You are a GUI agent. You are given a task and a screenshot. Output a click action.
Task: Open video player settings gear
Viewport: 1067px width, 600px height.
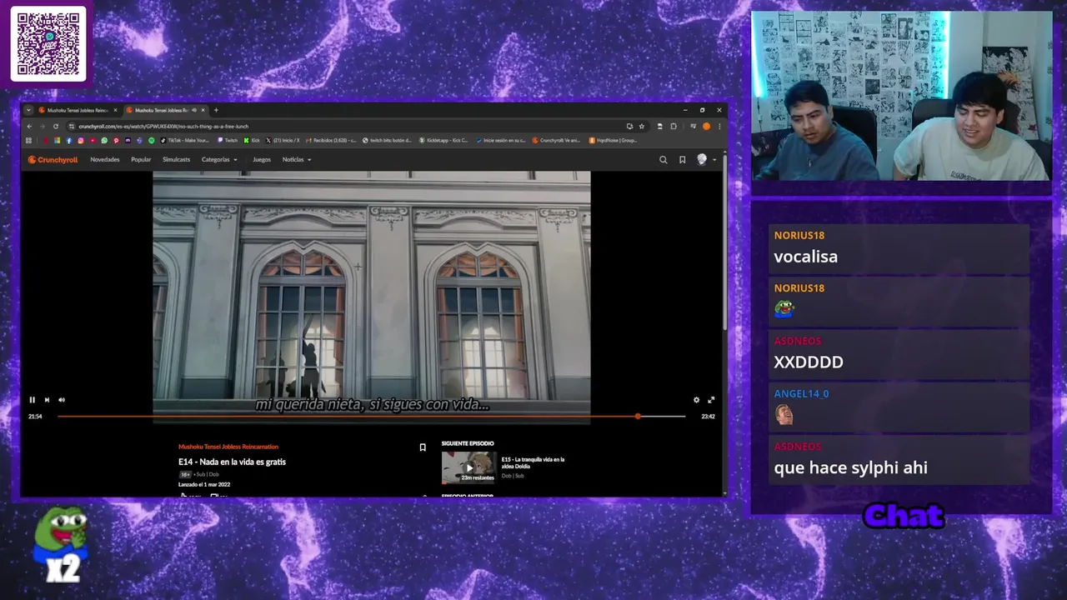point(697,400)
